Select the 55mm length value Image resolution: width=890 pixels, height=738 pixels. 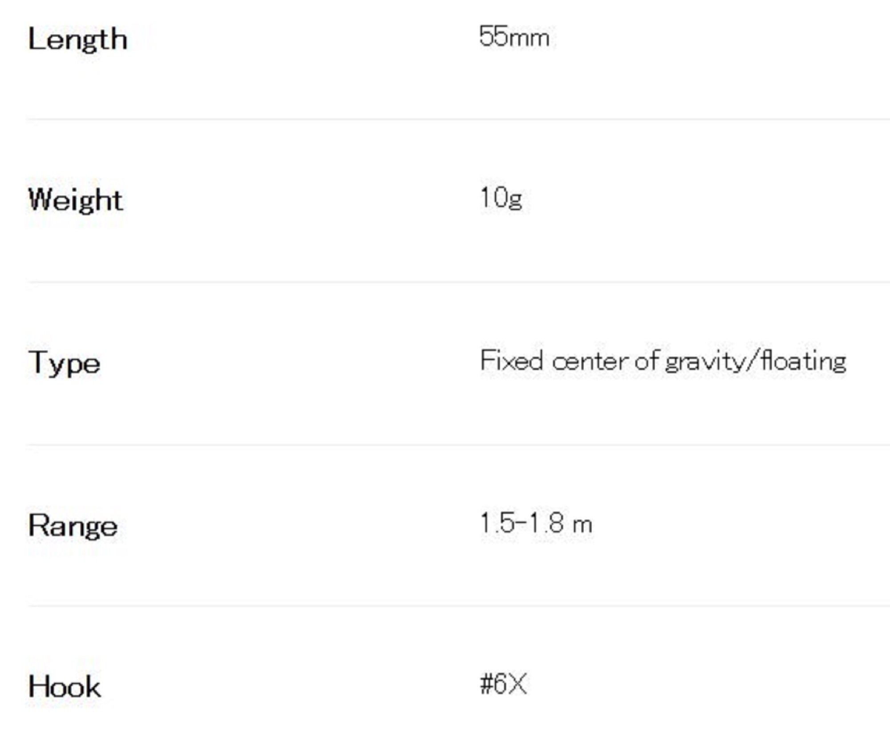pos(514,36)
